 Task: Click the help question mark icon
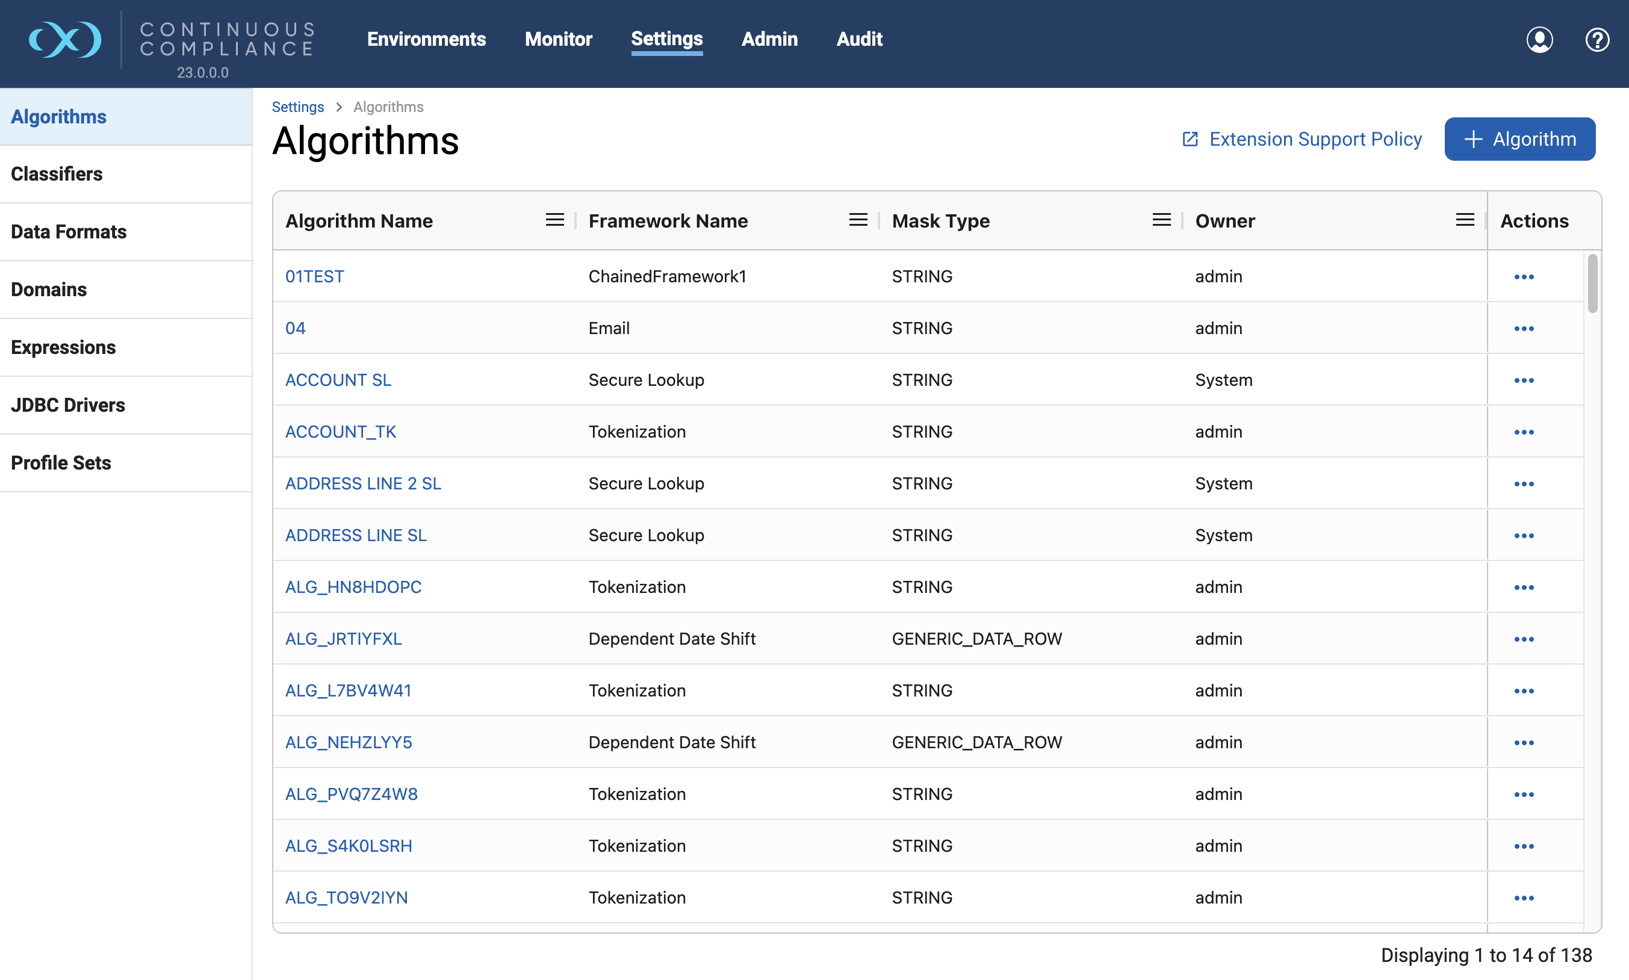click(1596, 40)
